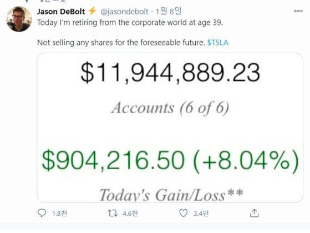Click the lightning bolt emoji beside the name
Viewport: 310px width, 233px height.
coord(92,11)
